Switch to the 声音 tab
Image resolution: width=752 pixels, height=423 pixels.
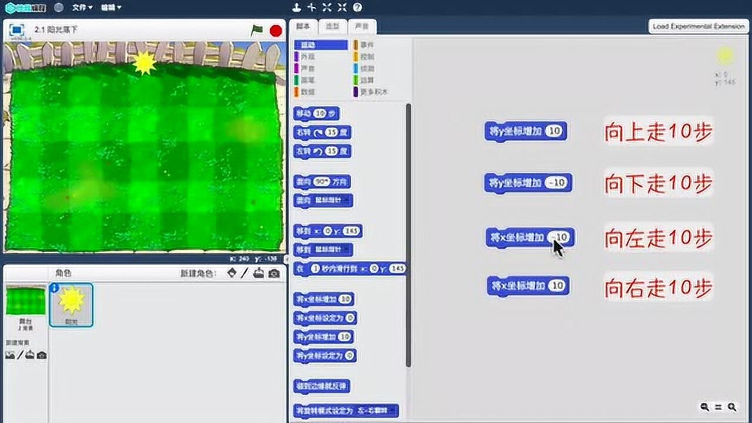coord(362,26)
